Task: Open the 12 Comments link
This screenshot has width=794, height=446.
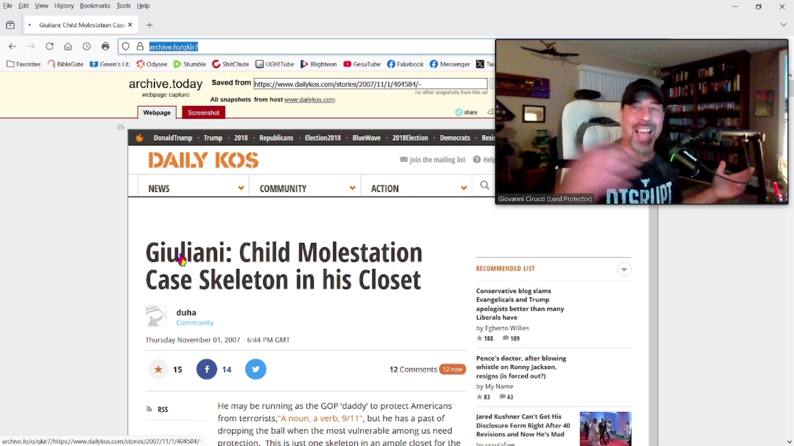Action: (x=413, y=369)
